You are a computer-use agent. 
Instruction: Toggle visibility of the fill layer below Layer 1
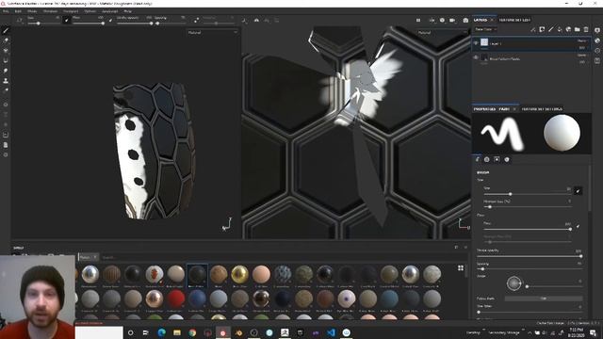(476, 57)
